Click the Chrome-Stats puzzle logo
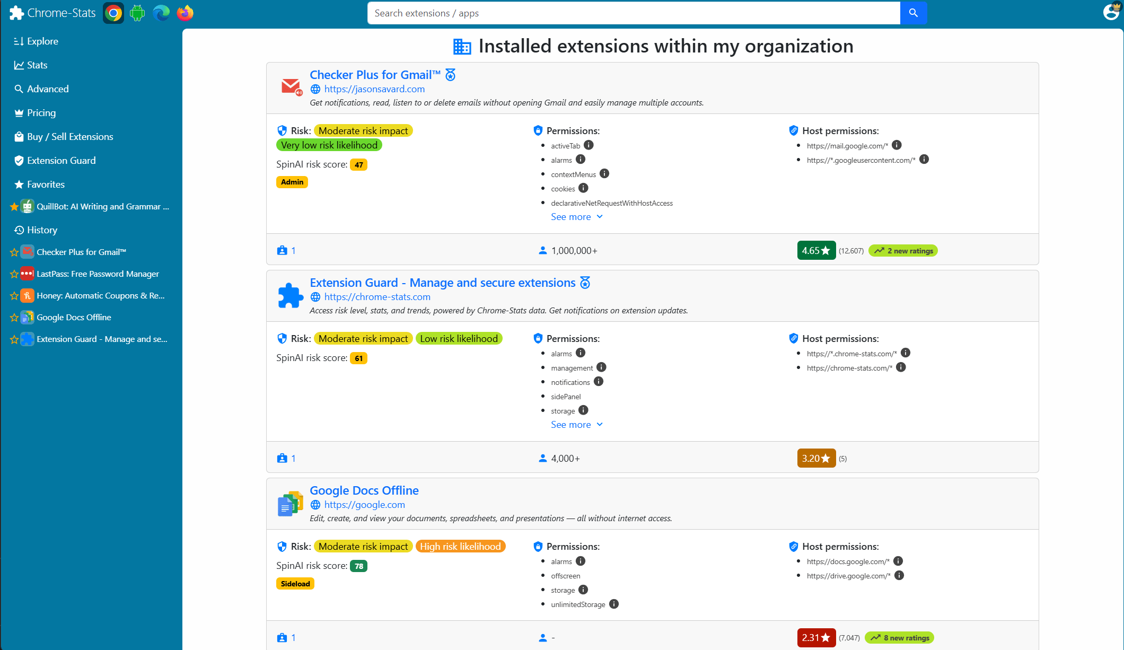The image size is (1124, 650). coord(16,13)
